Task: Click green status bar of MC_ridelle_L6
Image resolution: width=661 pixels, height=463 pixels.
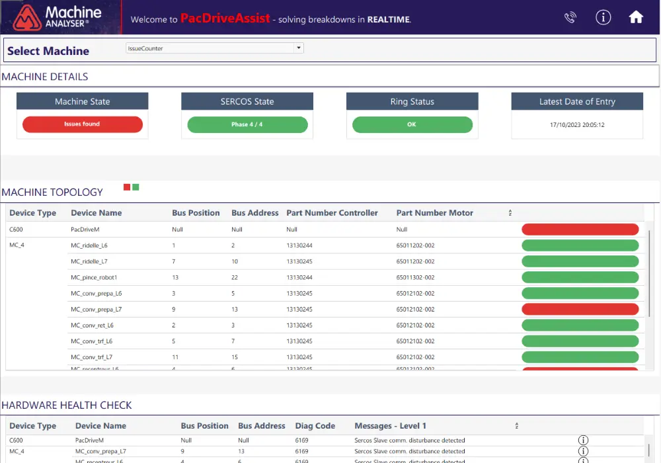Action: (x=580, y=245)
